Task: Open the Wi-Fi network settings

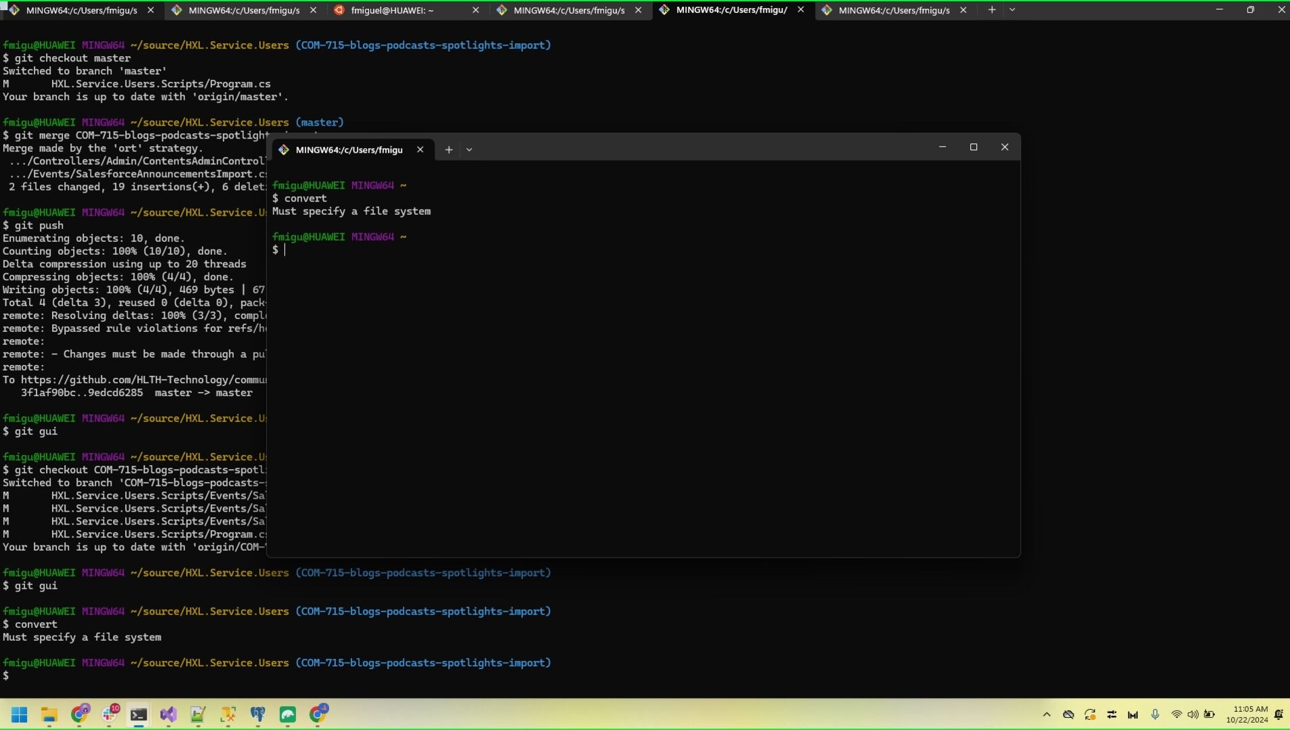Action: [x=1176, y=714]
